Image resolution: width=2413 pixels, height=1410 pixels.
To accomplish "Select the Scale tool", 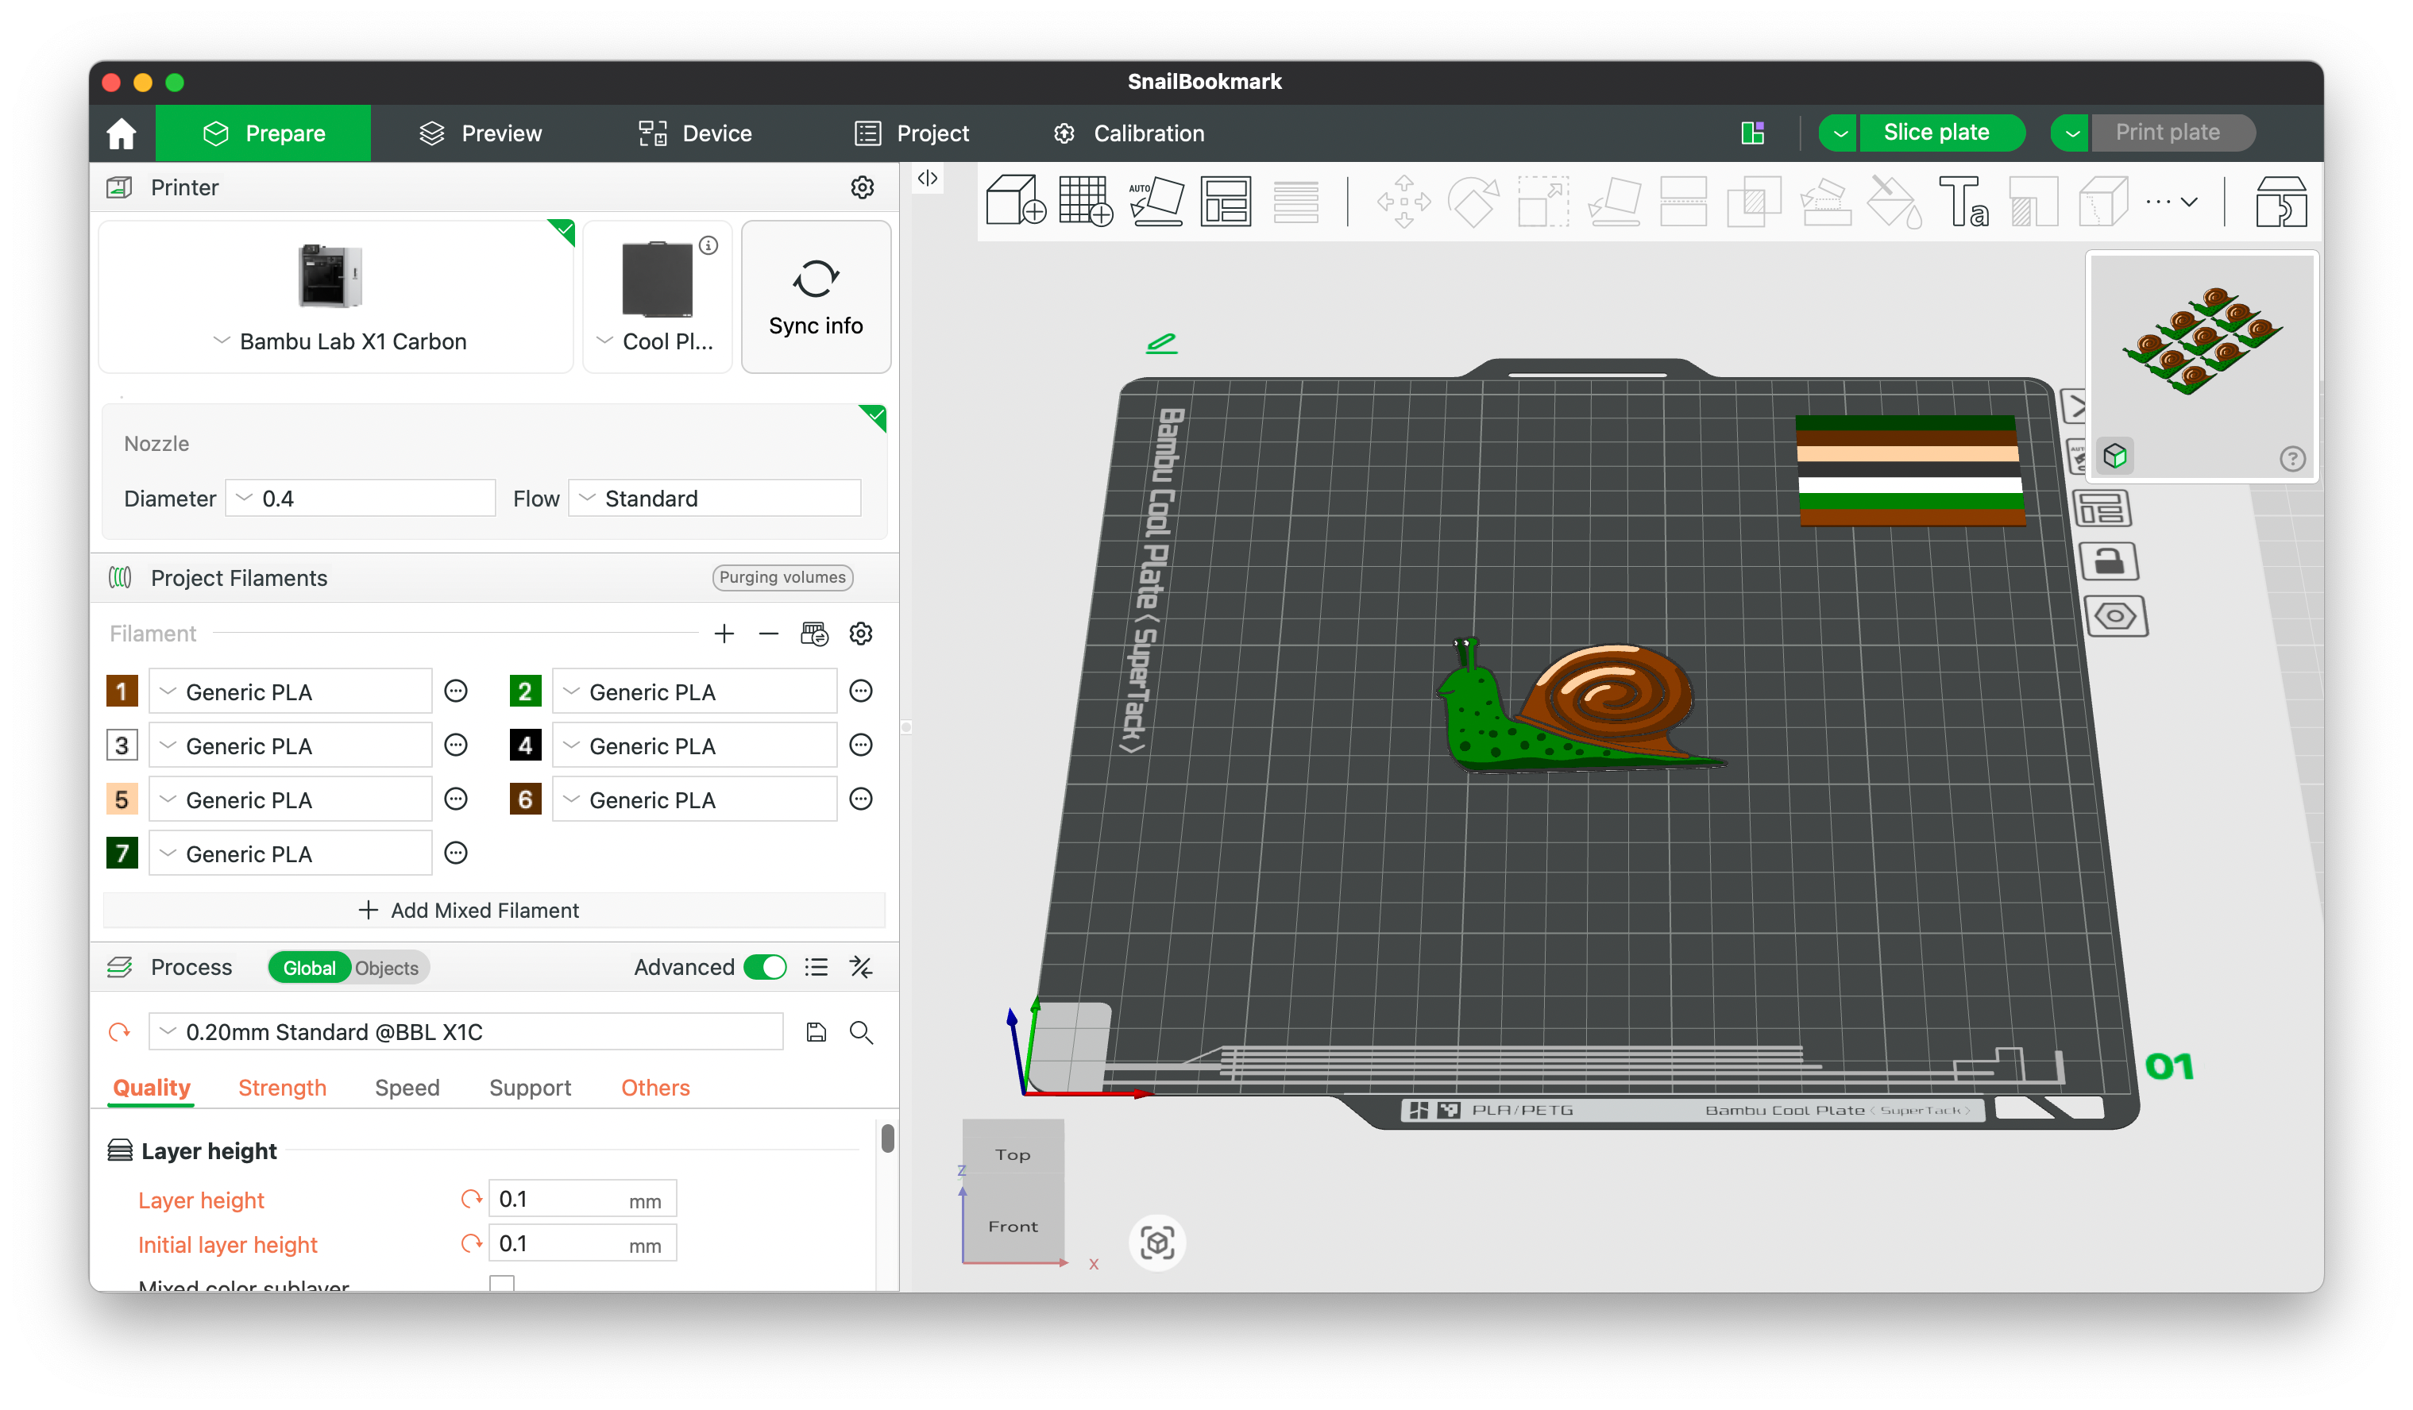I will (x=1542, y=201).
